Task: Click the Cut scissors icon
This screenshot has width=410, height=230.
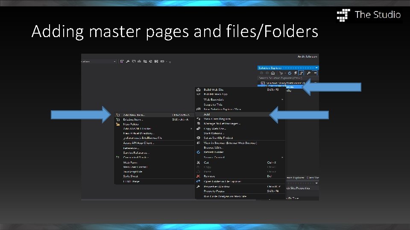Action: point(199,162)
